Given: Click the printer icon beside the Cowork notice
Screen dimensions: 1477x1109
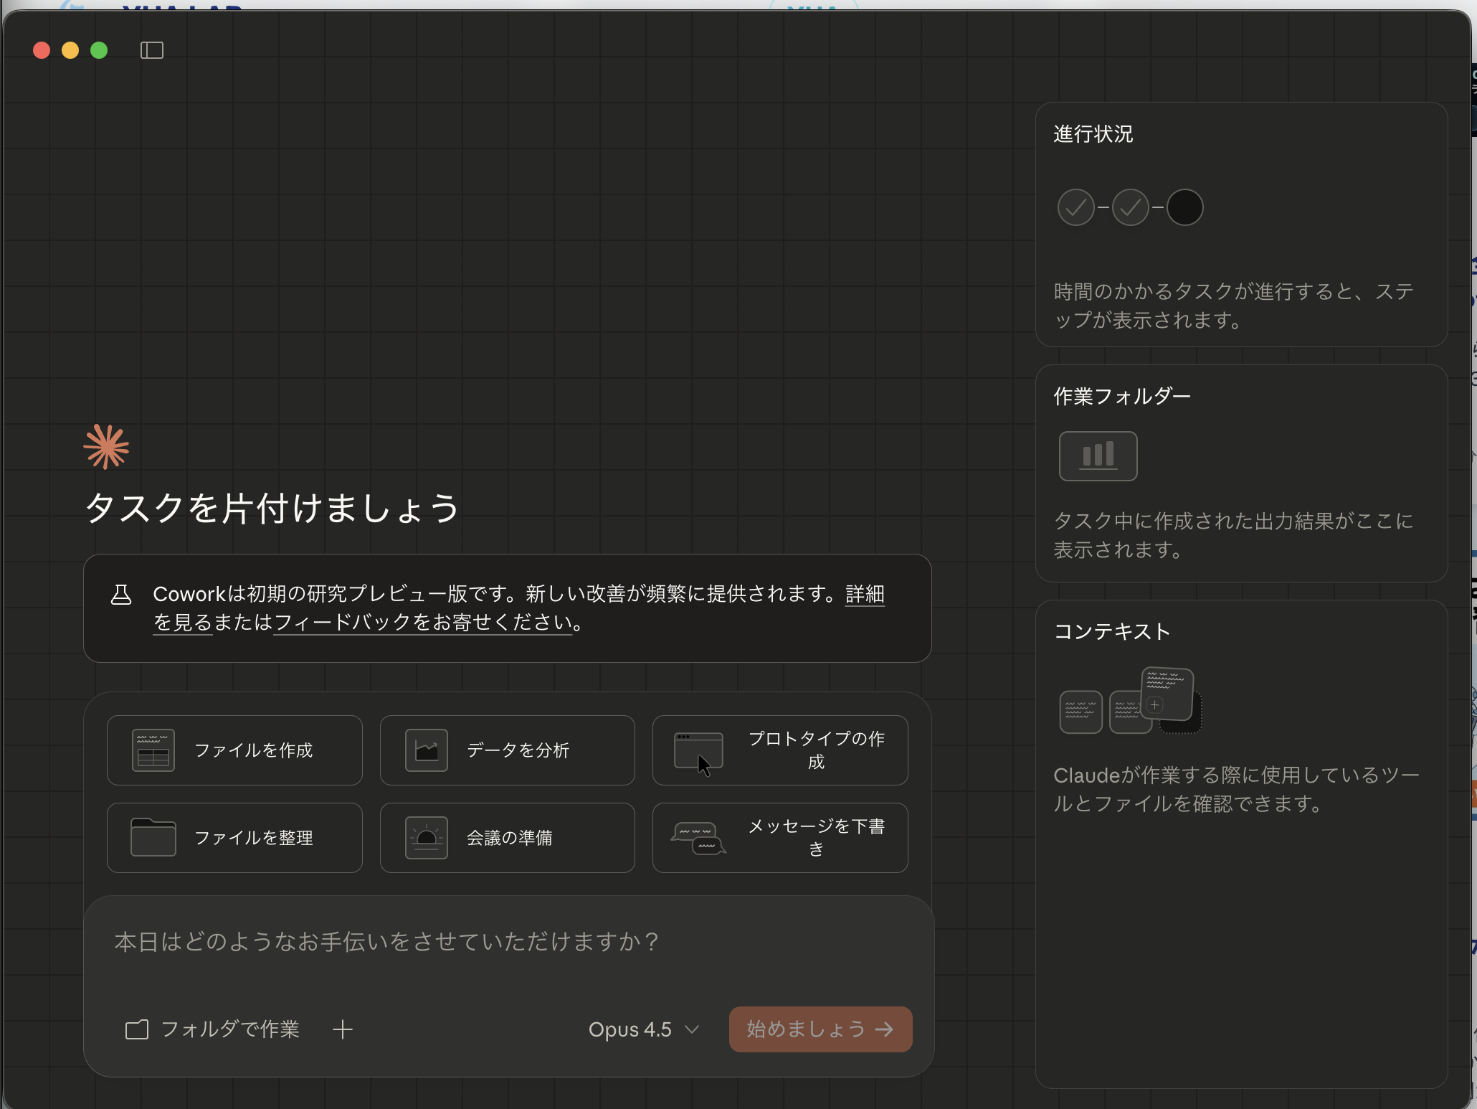Looking at the screenshot, I should click(122, 594).
